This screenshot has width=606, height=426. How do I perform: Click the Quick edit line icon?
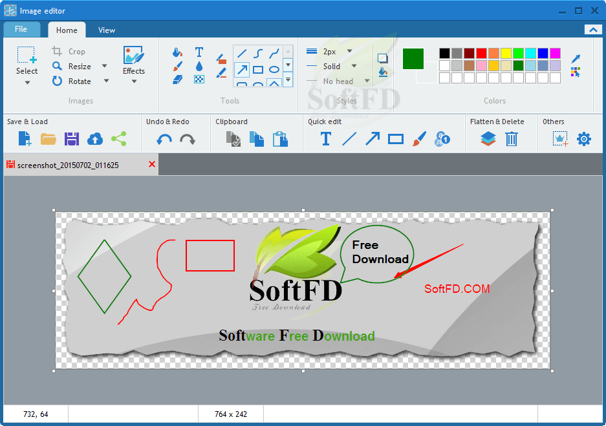[x=349, y=138]
